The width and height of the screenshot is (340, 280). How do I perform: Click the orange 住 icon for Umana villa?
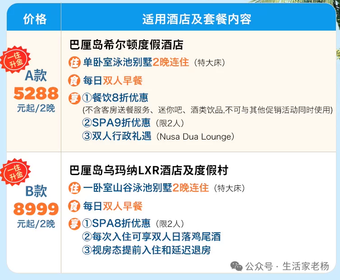point(74,188)
